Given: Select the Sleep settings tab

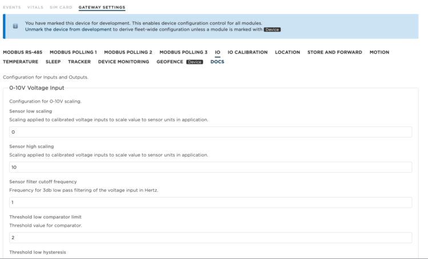Looking at the screenshot, I should (53, 61).
